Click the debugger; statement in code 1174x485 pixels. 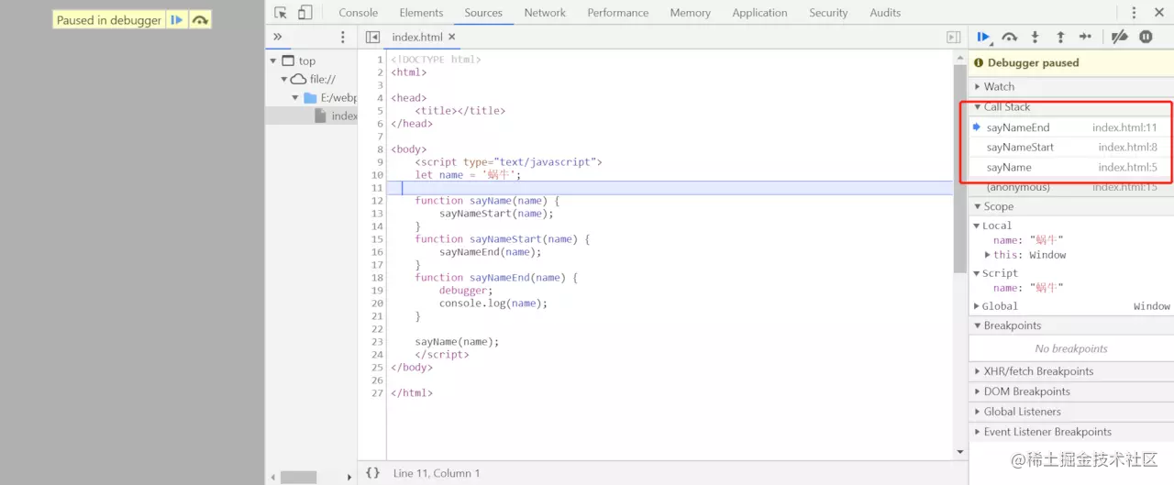[466, 290]
